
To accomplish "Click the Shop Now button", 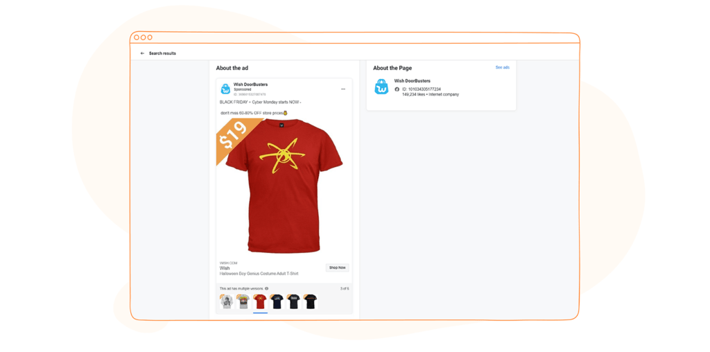I will 338,268.
